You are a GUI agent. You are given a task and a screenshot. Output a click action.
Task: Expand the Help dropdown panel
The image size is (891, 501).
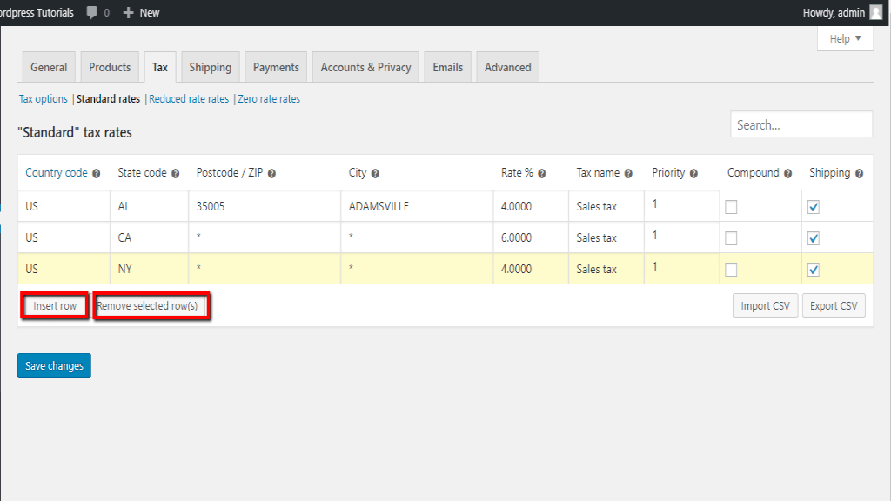[845, 39]
